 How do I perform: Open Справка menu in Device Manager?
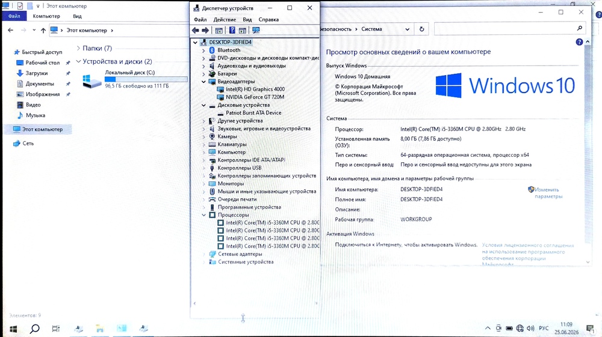(268, 20)
